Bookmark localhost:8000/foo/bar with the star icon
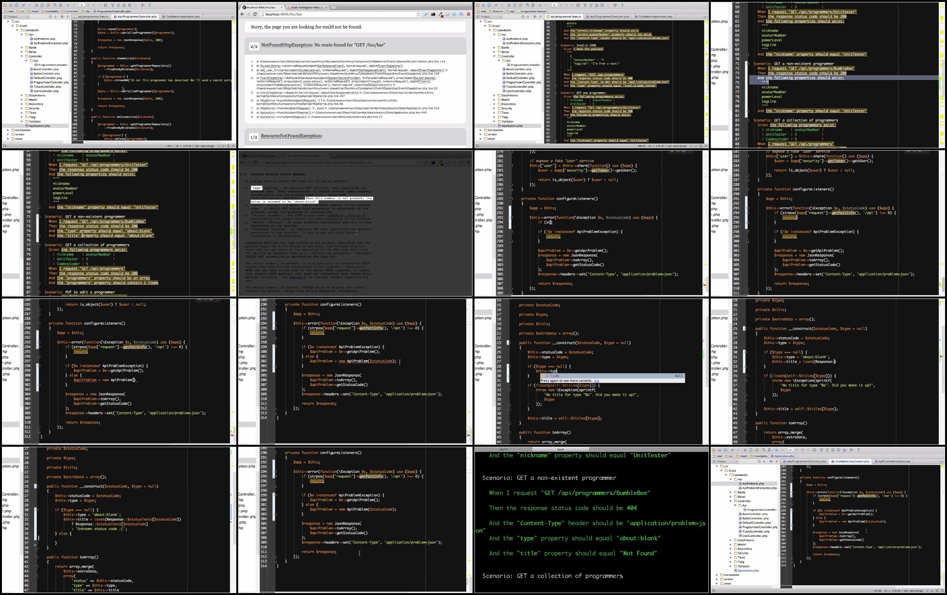Image resolution: width=947 pixels, height=595 pixels. point(418,14)
